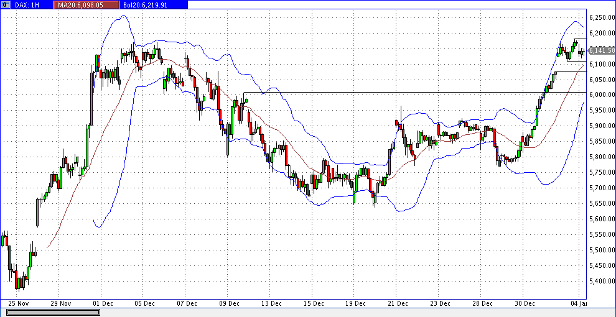
Task: Click the horizontal scrollbar thumb below the chart
Action: (x=53, y=312)
